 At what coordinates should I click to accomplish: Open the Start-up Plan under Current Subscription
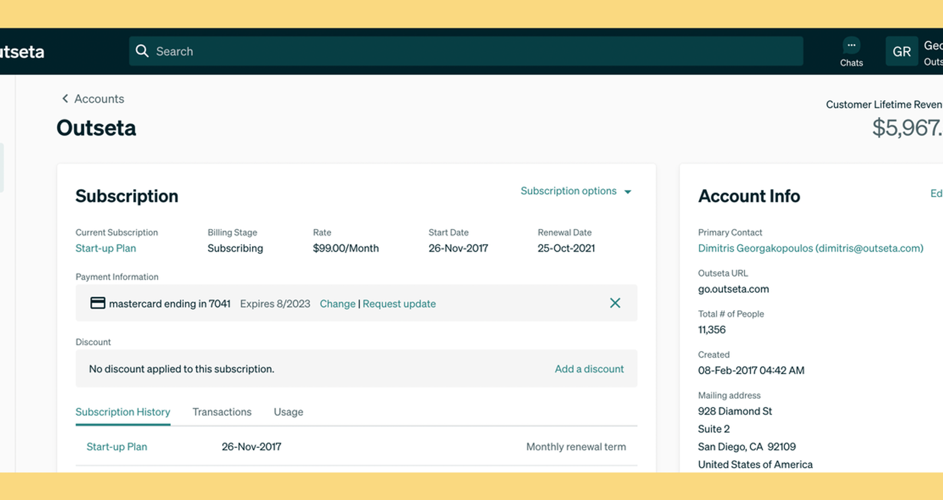[x=105, y=249]
